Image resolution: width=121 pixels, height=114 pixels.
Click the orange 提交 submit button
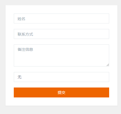[x=61, y=92]
